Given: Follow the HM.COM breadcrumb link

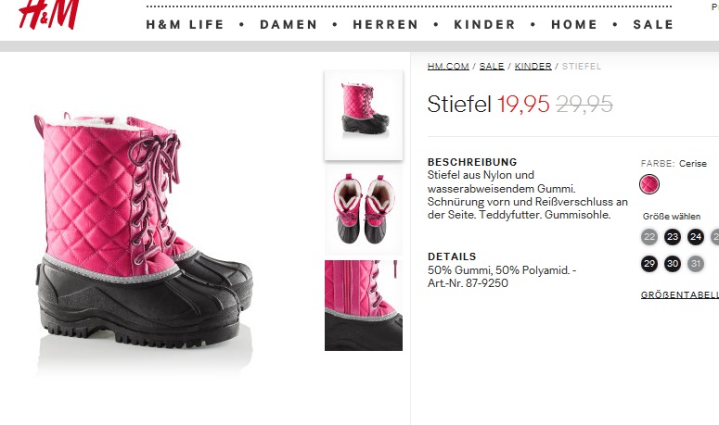Looking at the screenshot, I should (x=448, y=67).
